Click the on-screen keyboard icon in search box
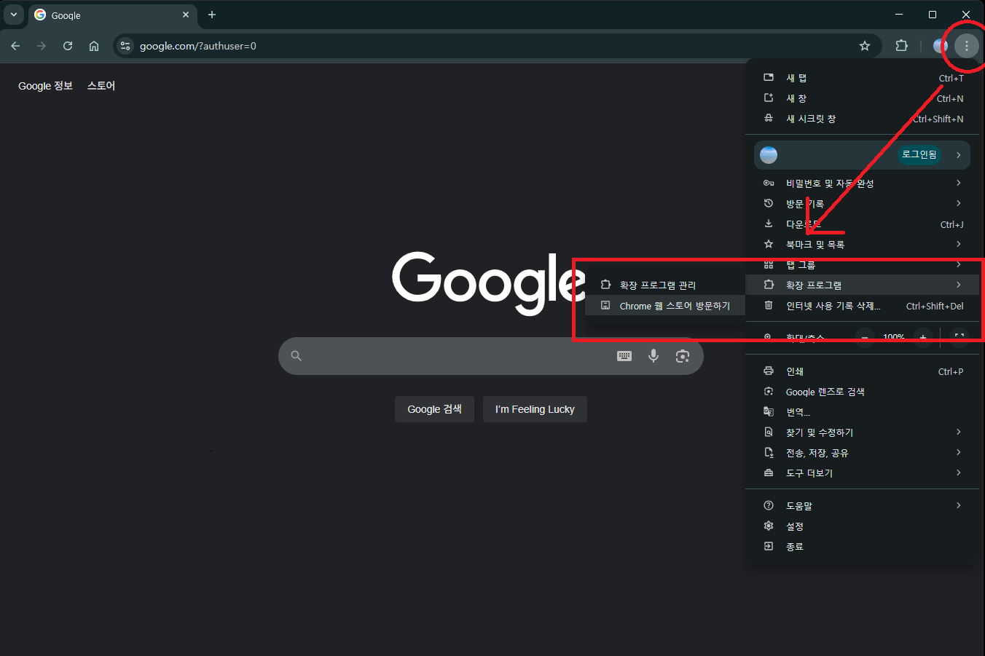Viewport: 985px width, 656px height. point(624,356)
